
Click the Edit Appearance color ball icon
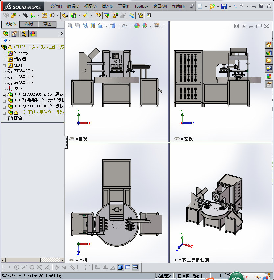137,26
